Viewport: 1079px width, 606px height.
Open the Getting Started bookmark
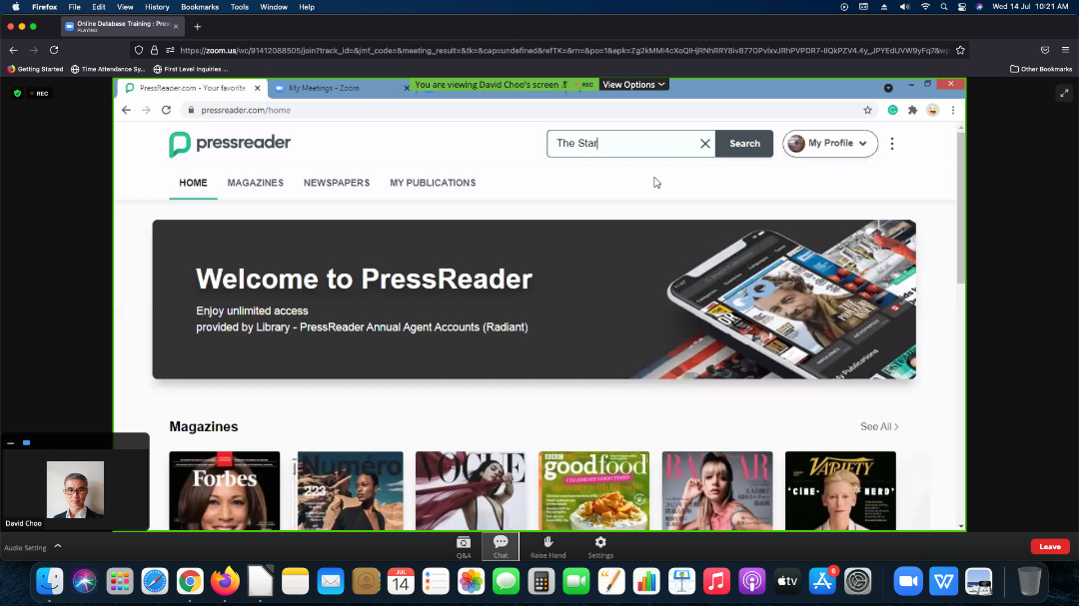point(35,69)
